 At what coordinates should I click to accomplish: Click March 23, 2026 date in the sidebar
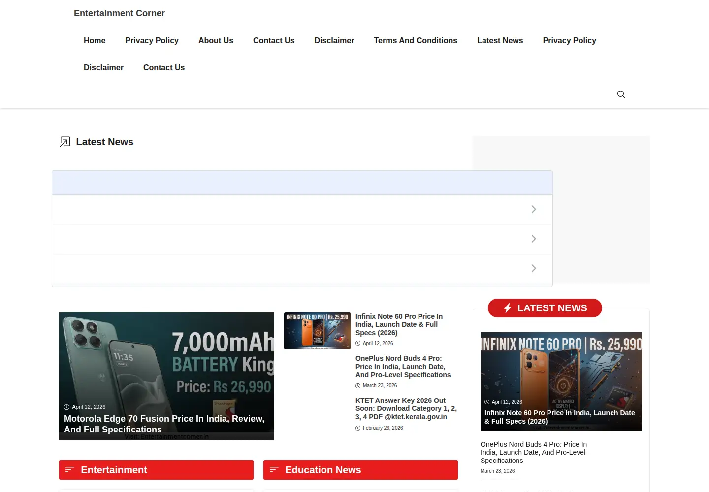(497, 471)
